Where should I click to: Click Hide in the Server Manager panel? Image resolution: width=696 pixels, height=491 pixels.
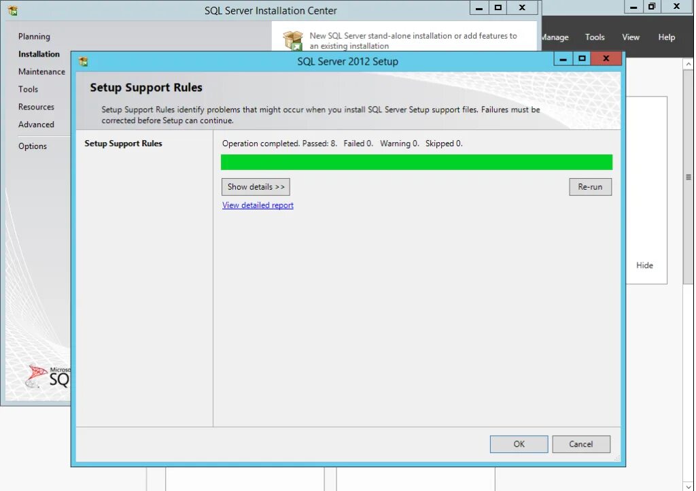point(644,265)
